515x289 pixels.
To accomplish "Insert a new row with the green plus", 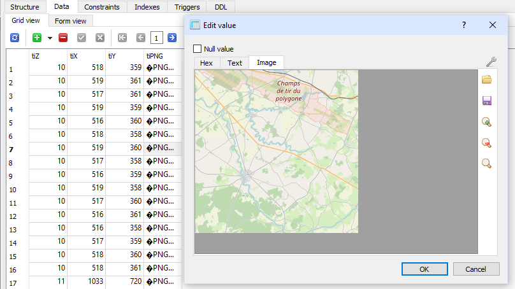I will (x=37, y=38).
